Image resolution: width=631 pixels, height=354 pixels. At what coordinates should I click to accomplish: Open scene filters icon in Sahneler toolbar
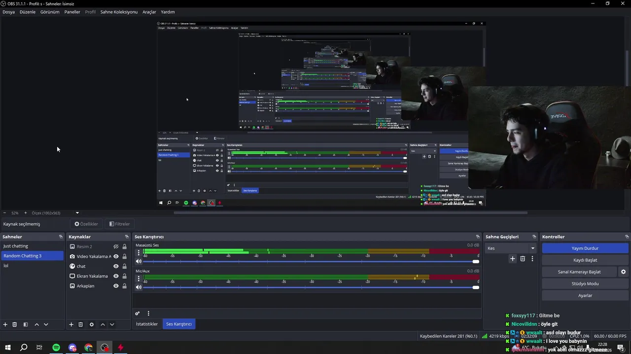[26, 324]
